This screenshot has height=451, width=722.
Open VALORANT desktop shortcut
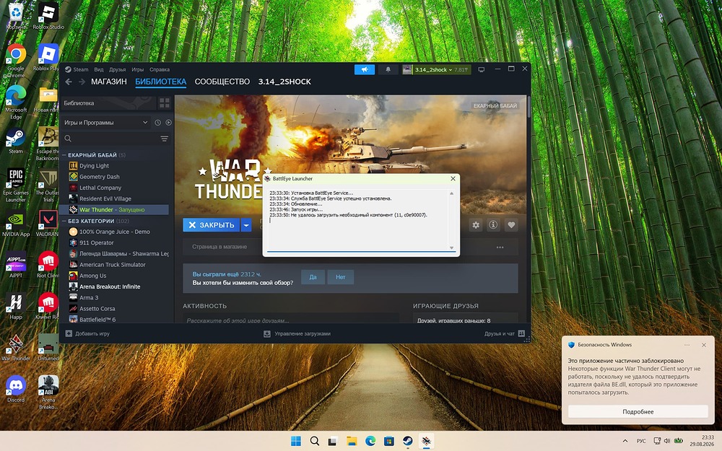click(48, 224)
